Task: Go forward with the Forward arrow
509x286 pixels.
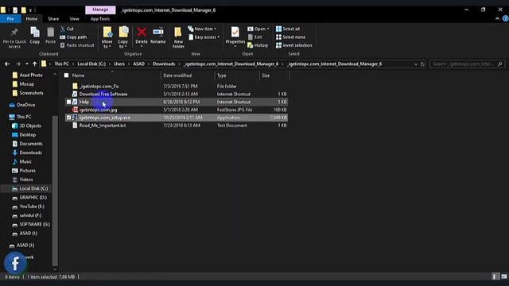Action: click(x=18, y=64)
